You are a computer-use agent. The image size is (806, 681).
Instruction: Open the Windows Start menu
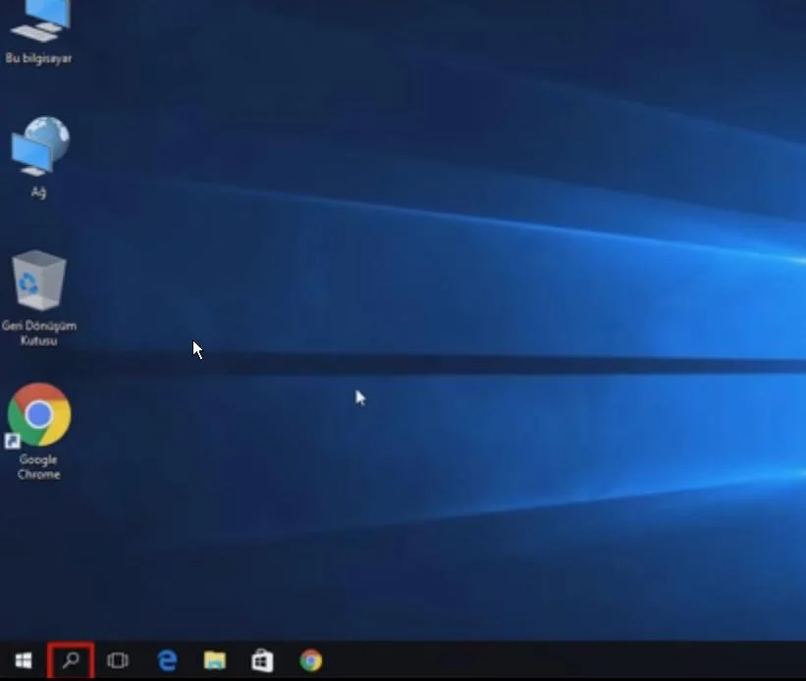point(24,660)
